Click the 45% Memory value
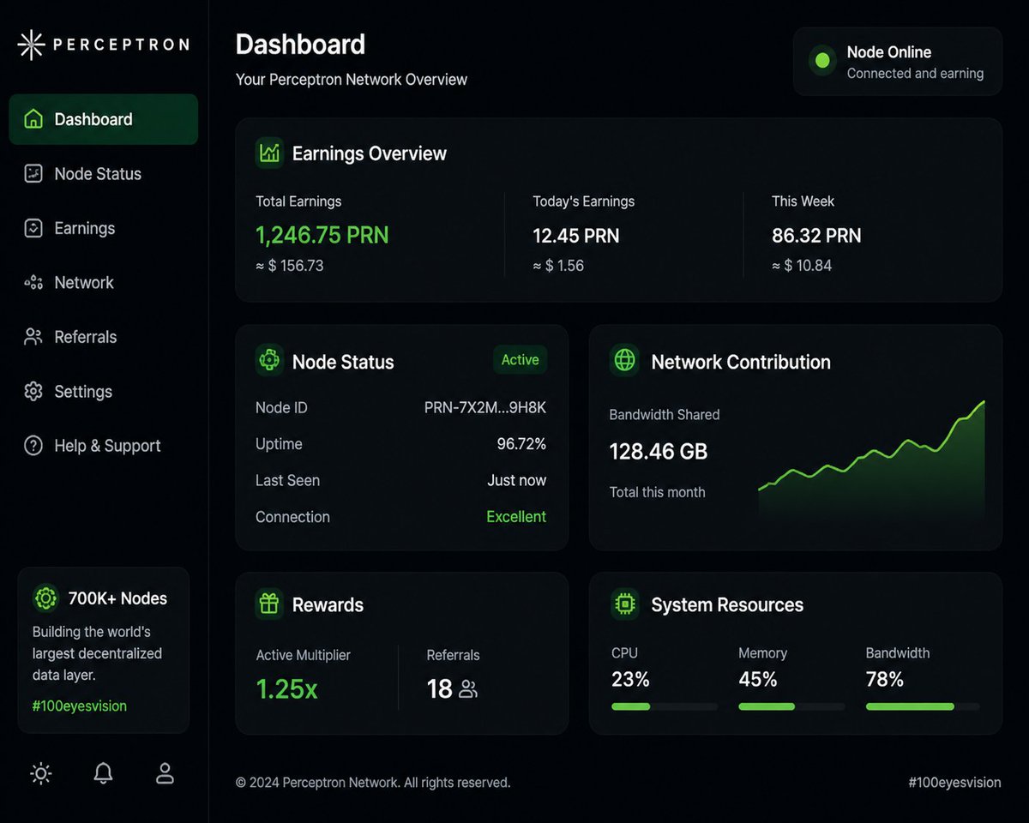 coord(758,680)
